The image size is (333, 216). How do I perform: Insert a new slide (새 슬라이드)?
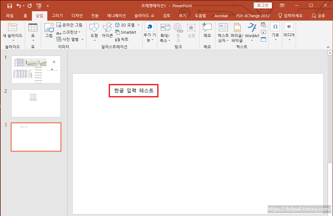[x=12, y=30]
